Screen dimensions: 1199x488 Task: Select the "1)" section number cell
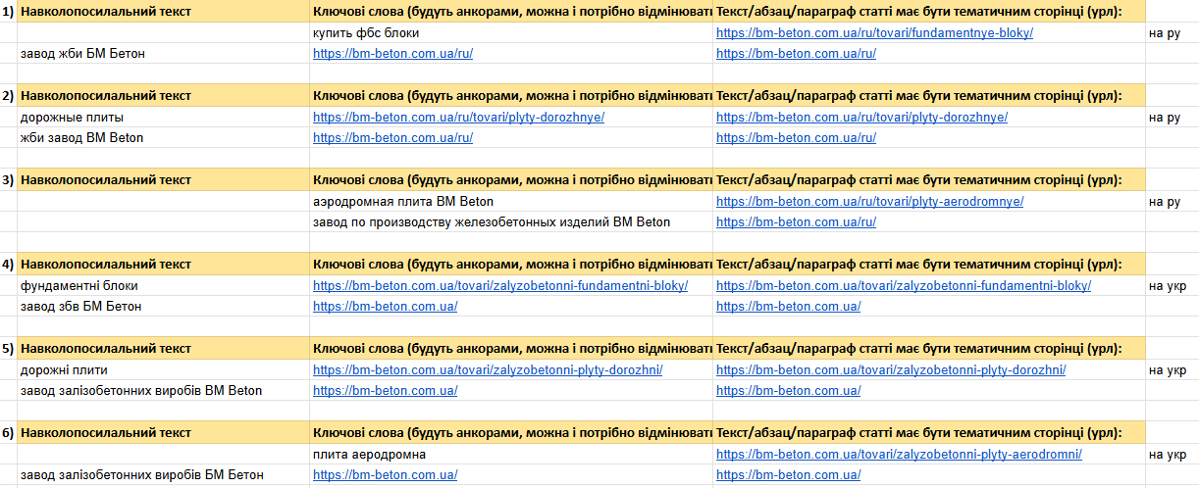pos(8,11)
